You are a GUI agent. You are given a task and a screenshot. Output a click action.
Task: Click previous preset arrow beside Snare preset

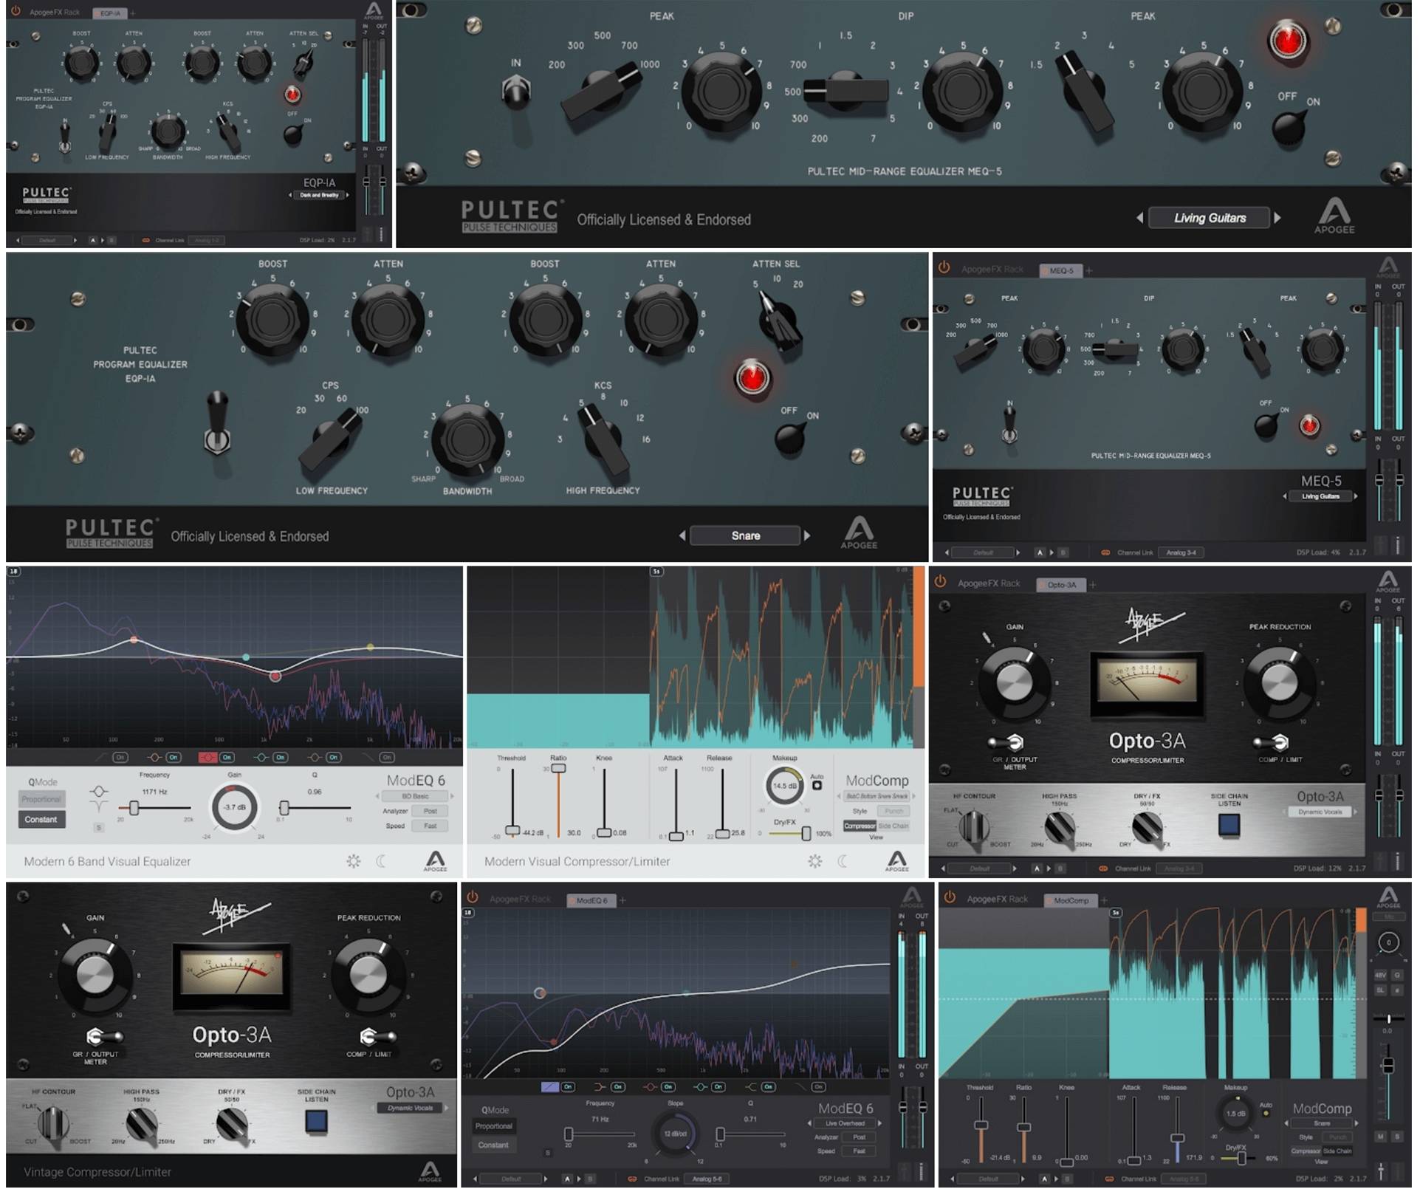(682, 535)
